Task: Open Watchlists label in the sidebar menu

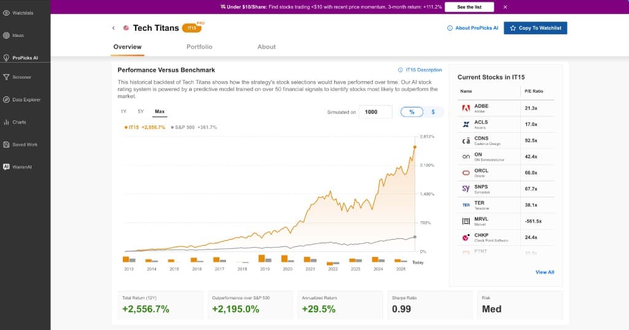Action: (x=23, y=13)
